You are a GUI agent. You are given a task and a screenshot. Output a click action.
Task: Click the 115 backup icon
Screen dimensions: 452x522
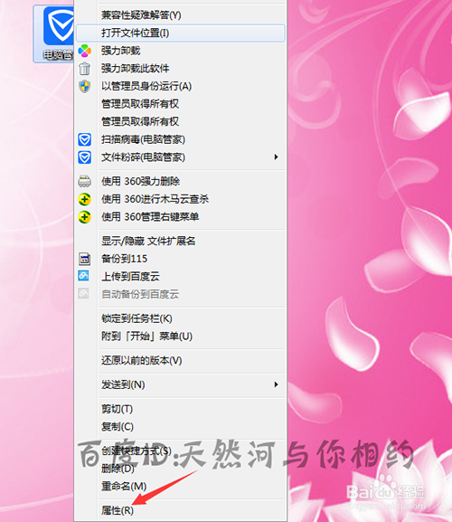84,259
